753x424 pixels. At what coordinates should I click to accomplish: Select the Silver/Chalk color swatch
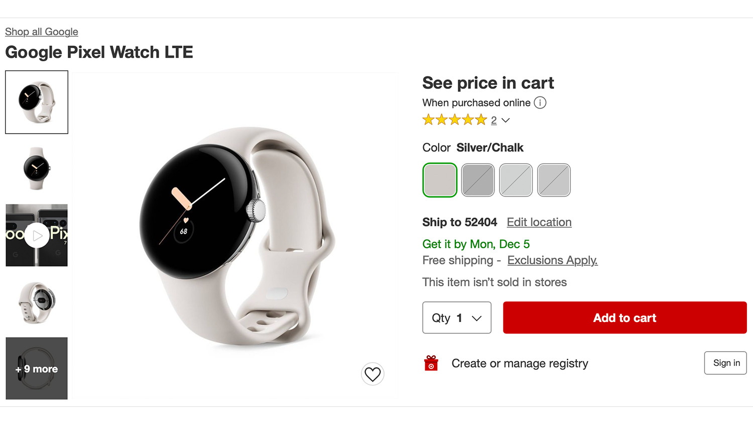coord(440,180)
